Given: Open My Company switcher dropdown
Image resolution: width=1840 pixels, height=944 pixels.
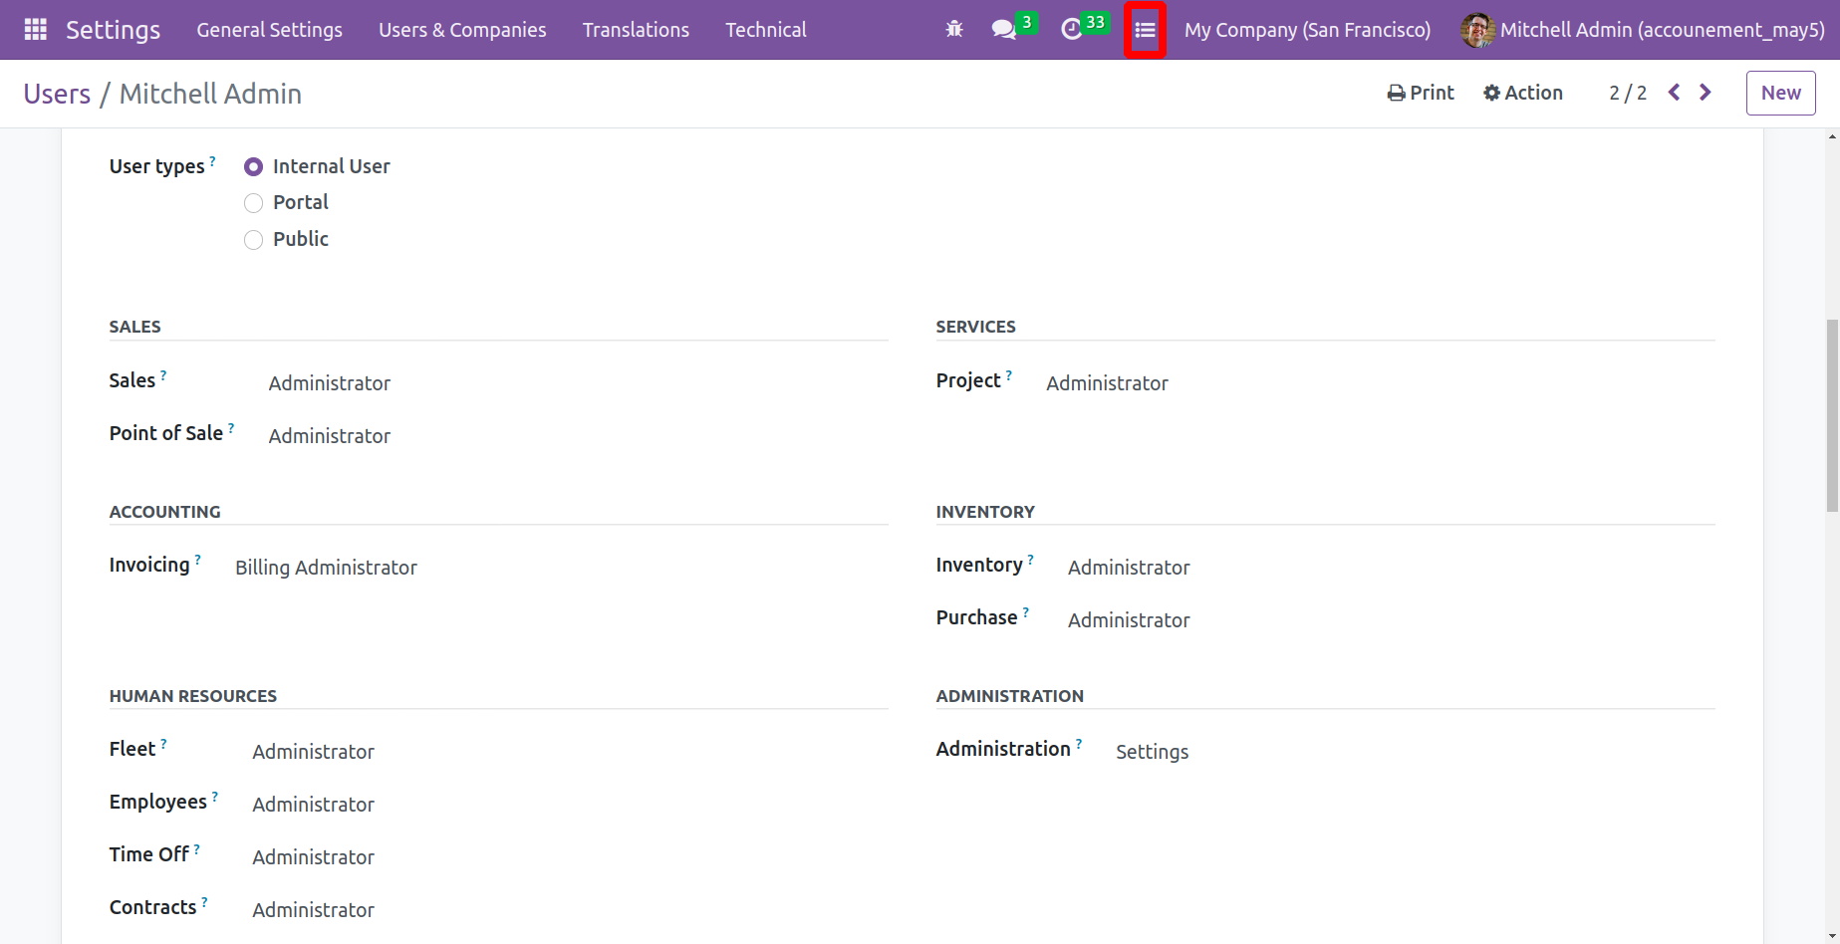Looking at the screenshot, I should pyautogui.click(x=1307, y=30).
